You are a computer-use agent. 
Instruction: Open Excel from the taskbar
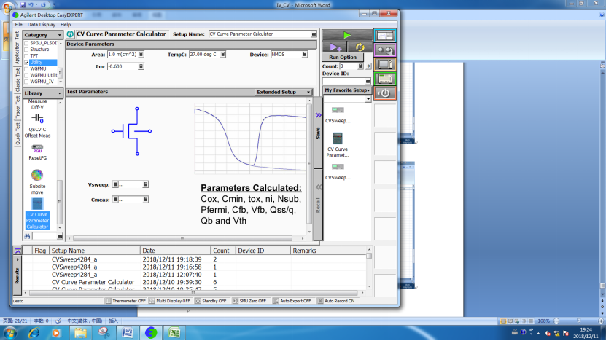(x=174, y=332)
